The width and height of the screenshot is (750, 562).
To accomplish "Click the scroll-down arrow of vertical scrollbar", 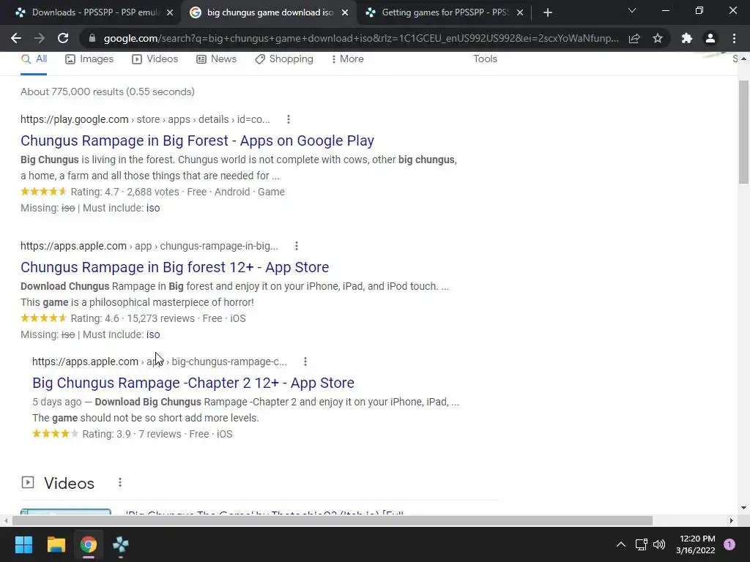I will pos(743,508).
